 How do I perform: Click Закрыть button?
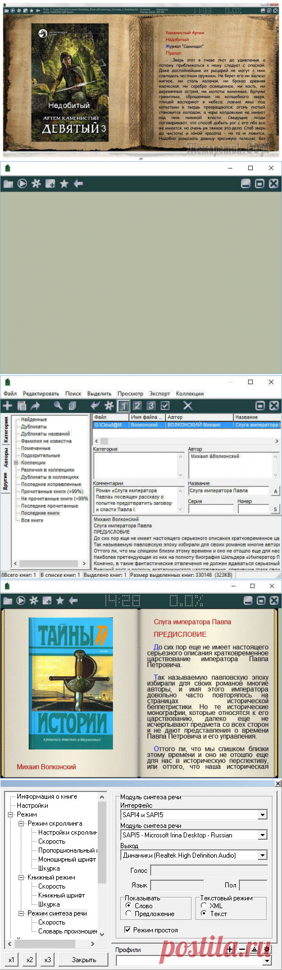(x=84, y=960)
